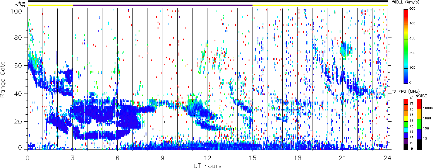Viewport: 433px width, 168px height.
Task: Click the '13' tick on the TX FRQ legend
Action: (412, 126)
